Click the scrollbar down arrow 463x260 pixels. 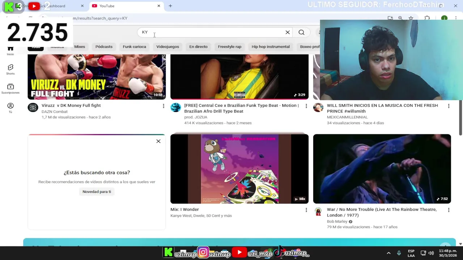[460, 244]
